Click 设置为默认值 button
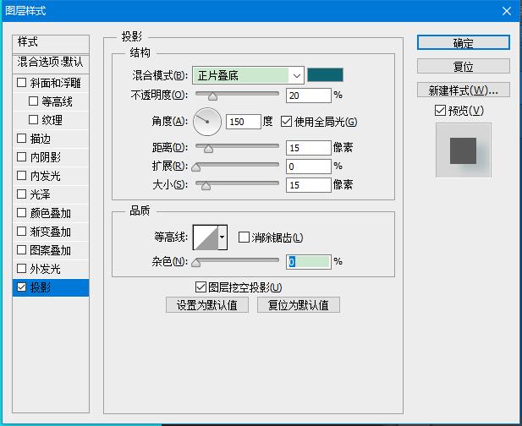This screenshot has width=522, height=426. click(207, 305)
